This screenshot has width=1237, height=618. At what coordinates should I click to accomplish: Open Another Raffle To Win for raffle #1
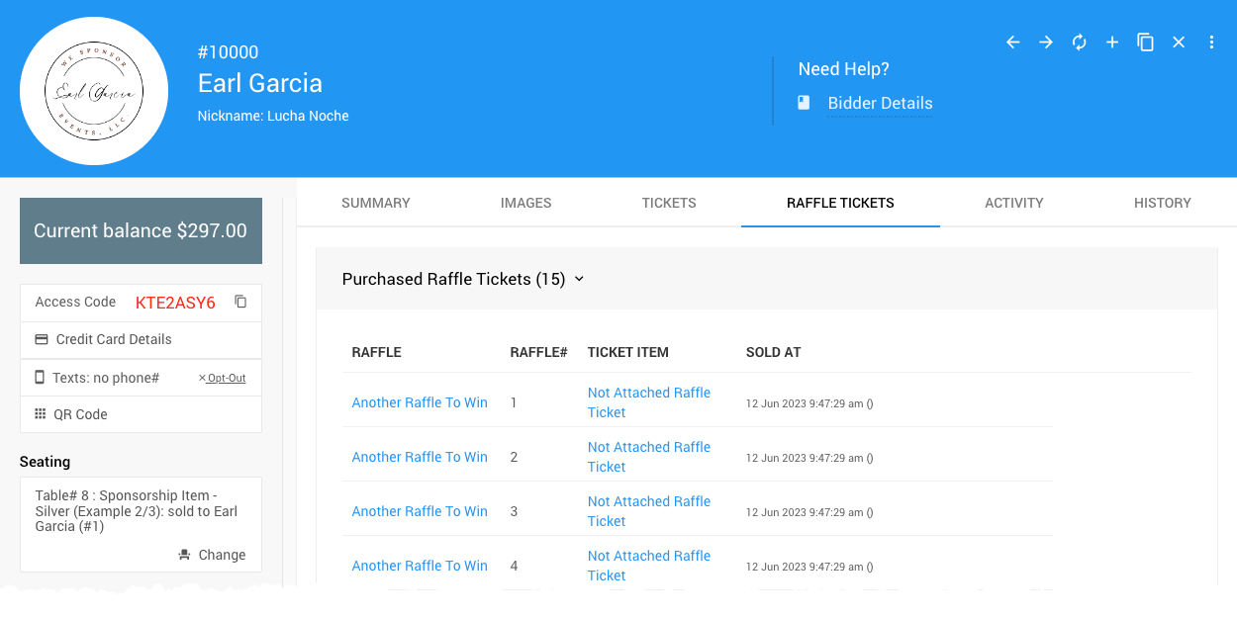pyautogui.click(x=420, y=402)
